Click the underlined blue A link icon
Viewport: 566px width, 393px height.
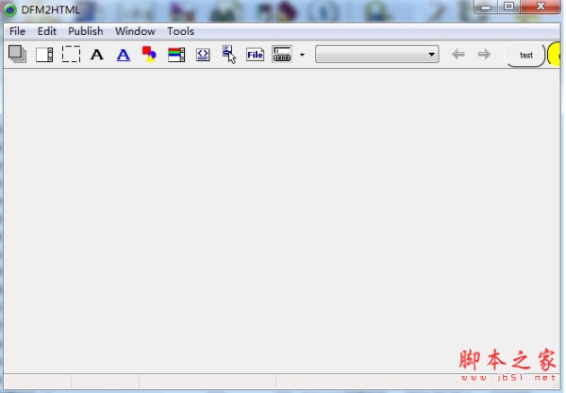(x=124, y=55)
